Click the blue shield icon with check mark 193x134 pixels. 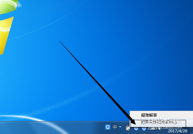[144, 129]
